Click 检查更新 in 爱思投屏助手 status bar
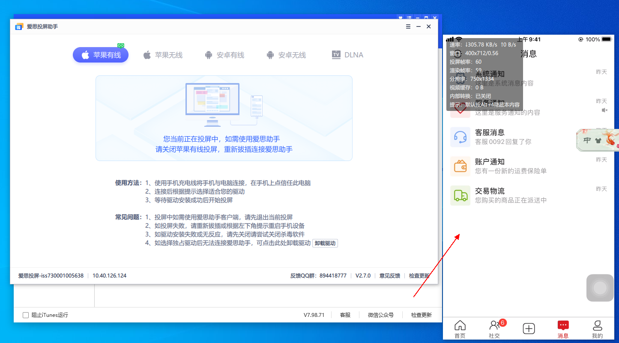 [419, 276]
